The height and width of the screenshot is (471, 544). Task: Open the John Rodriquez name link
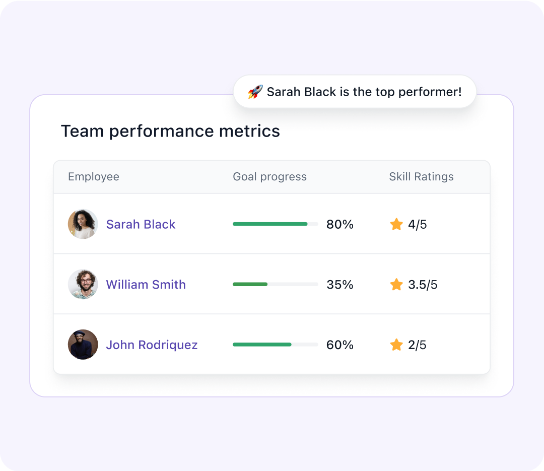tap(152, 345)
